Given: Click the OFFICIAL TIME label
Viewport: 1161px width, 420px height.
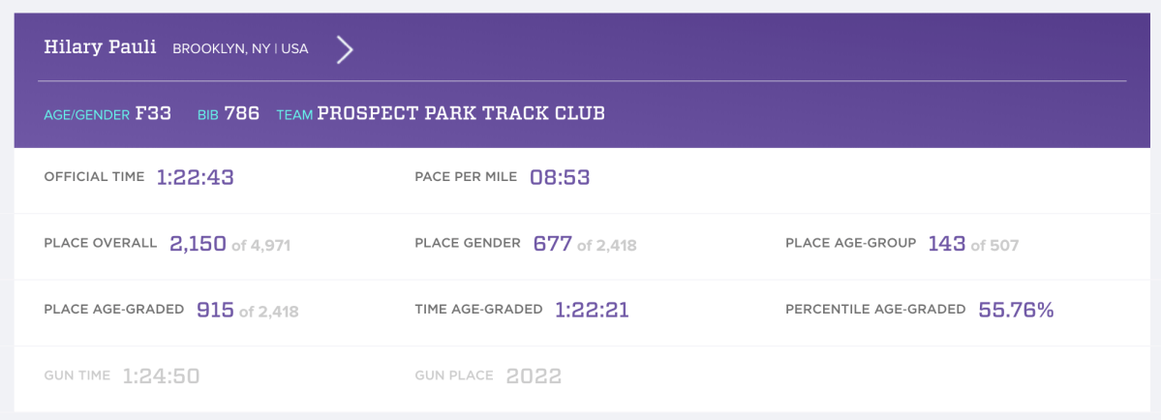Looking at the screenshot, I should click(94, 177).
